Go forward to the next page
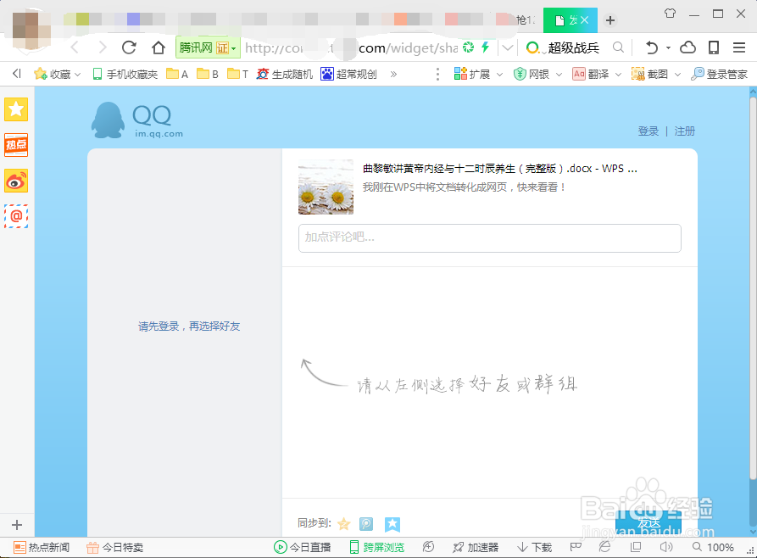757x558 pixels. pyautogui.click(x=103, y=47)
